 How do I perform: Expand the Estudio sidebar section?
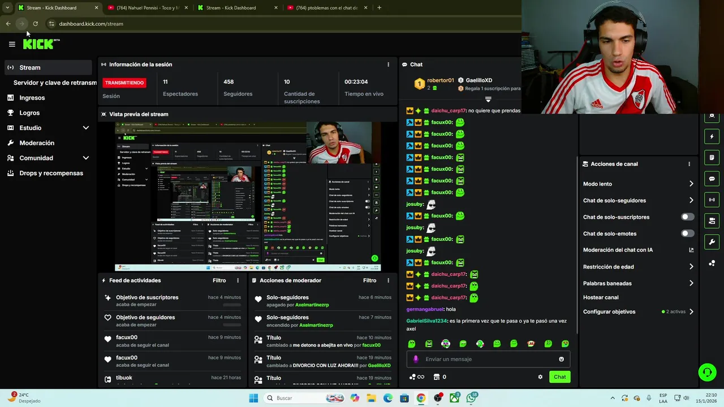[48, 128]
